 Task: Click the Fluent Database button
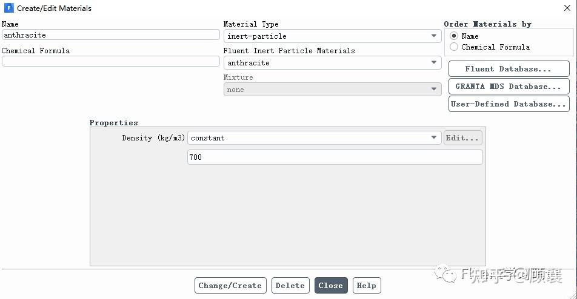click(509, 69)
